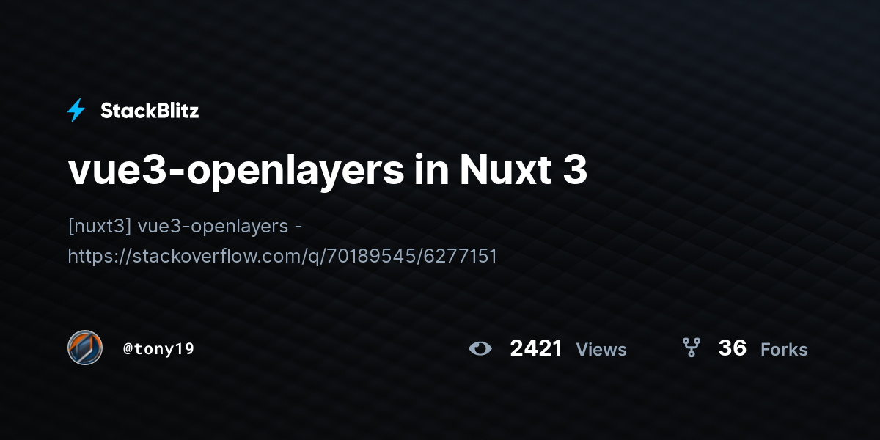Click the StackBlitz lightning bolt logo
This screenshot has height=440, width=880.
(x=76, y=111)
